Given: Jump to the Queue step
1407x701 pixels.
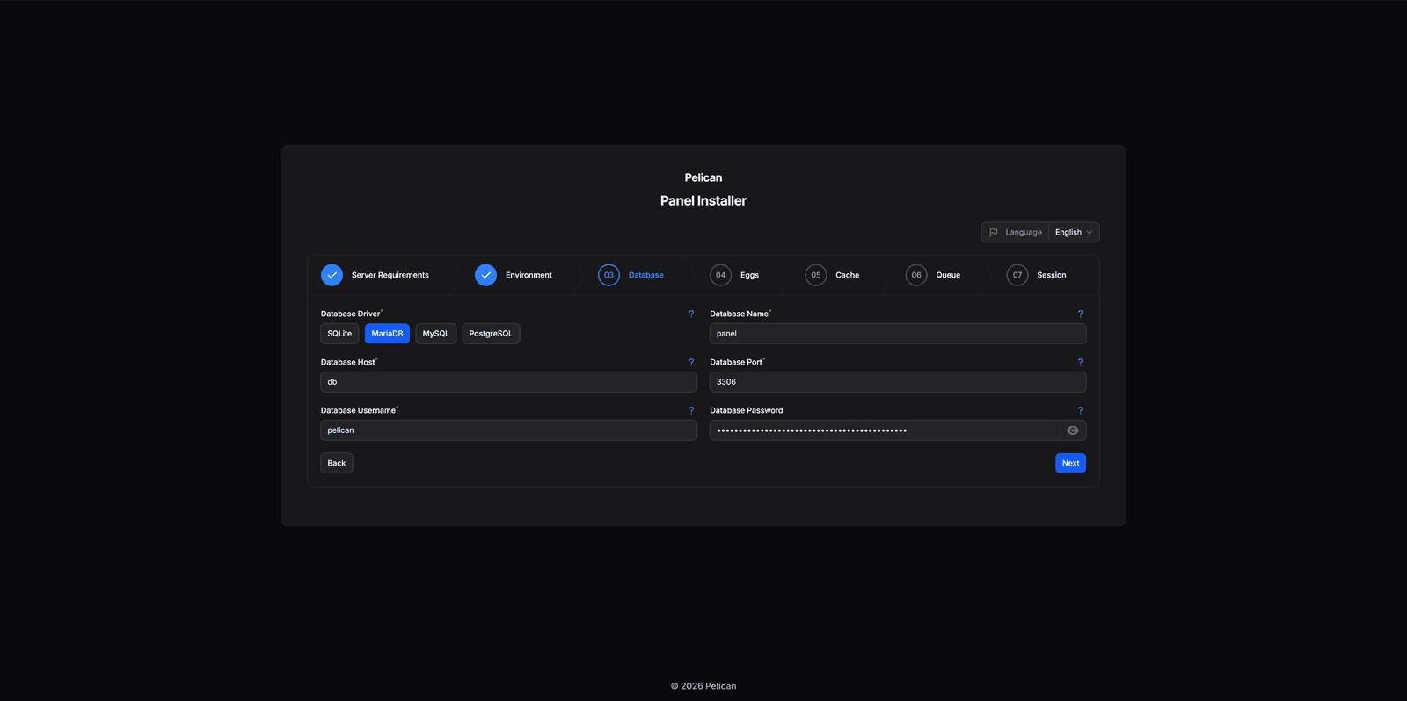Looking at the screenshot, I should (948, 275).
